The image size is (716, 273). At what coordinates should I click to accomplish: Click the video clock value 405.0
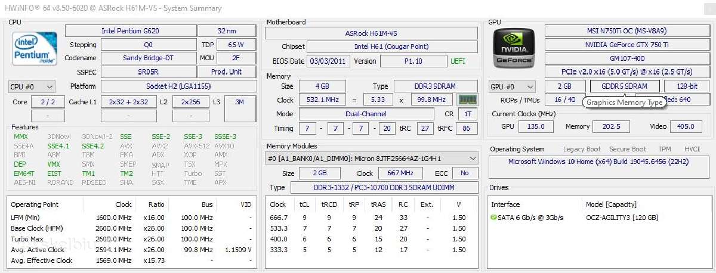click(686, 126)
